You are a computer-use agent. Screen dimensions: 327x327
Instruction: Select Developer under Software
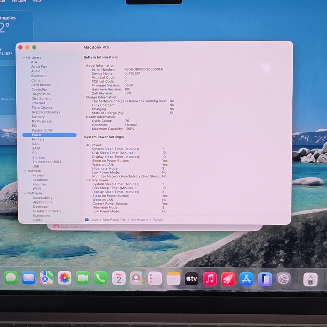pyautogui.click(x=41, y=207)
